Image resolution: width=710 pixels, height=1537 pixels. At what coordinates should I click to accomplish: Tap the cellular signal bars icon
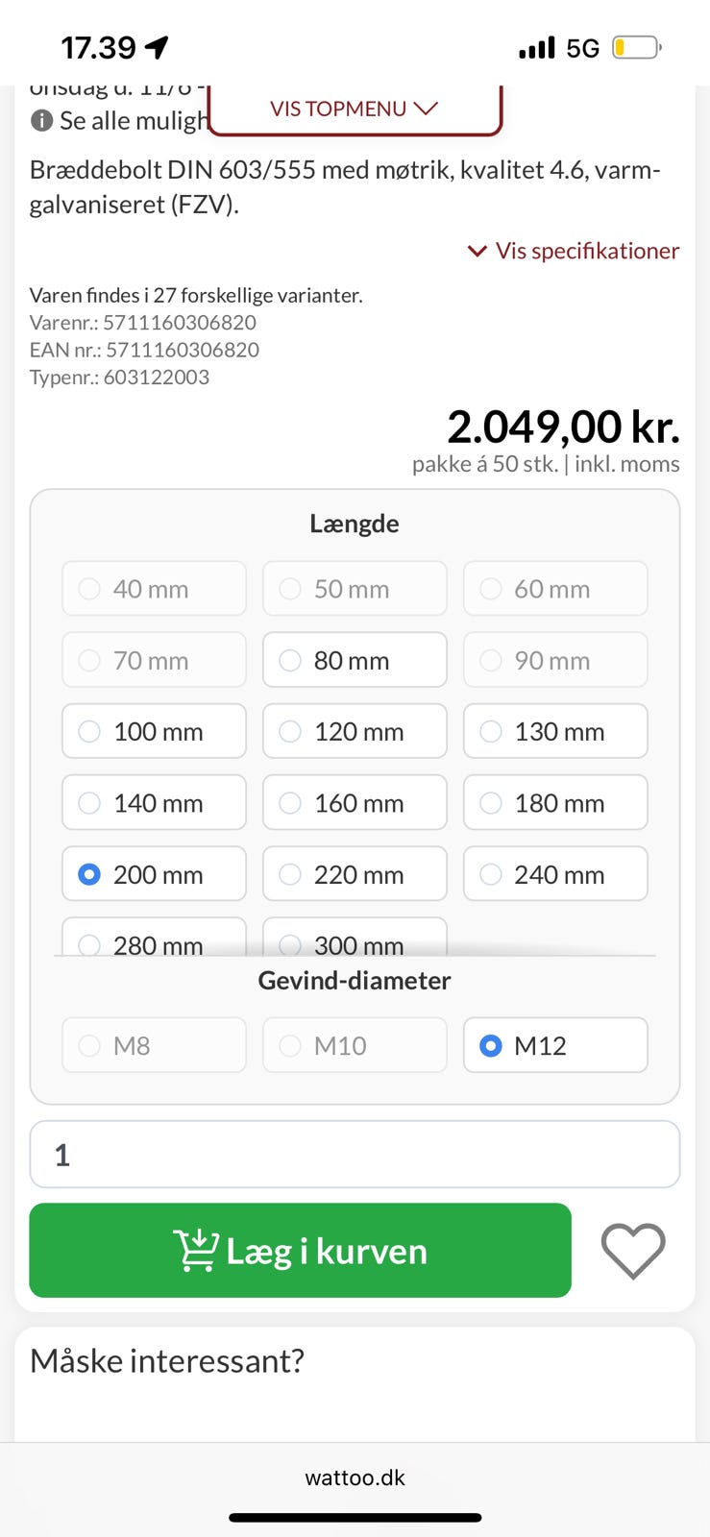click(x=536, y=47)
